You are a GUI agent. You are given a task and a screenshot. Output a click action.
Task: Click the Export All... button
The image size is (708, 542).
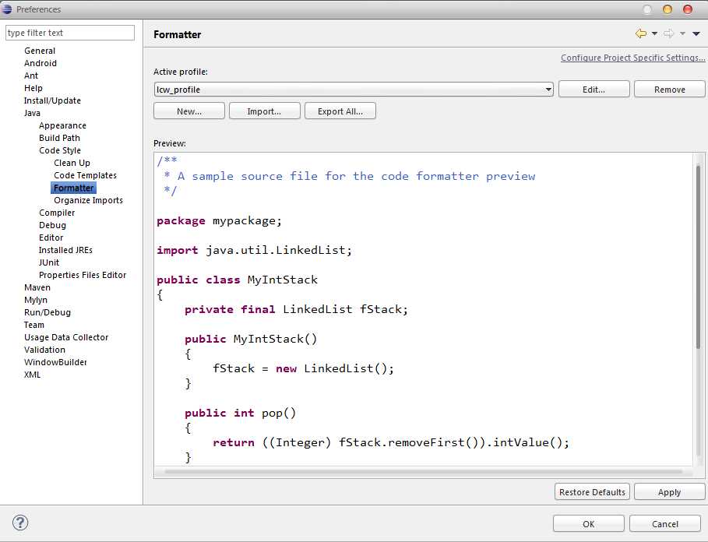[x=340, y=111]
